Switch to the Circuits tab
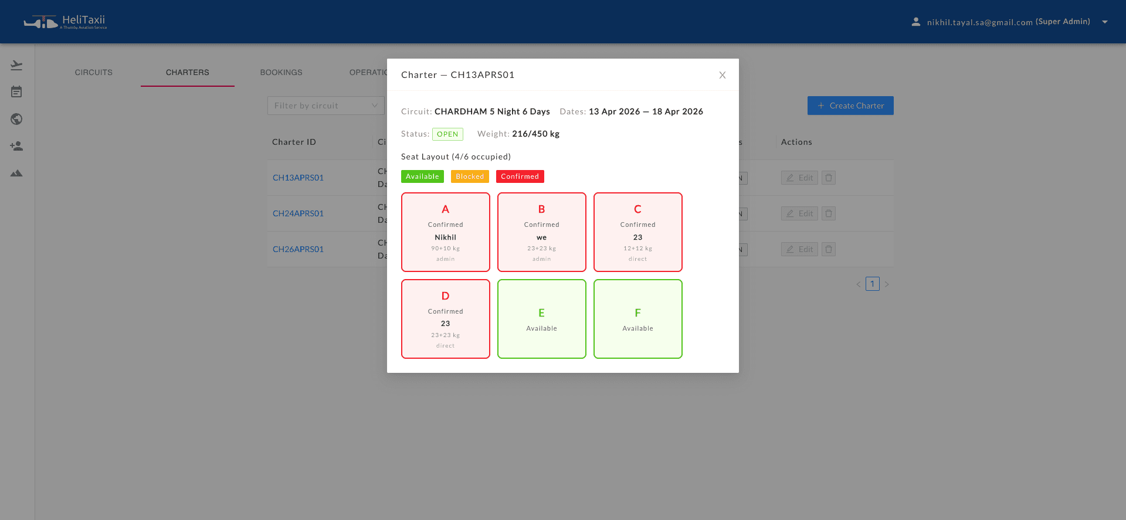Image resolution: width=1126 pixels, height=520 pixels. point(94,72)
